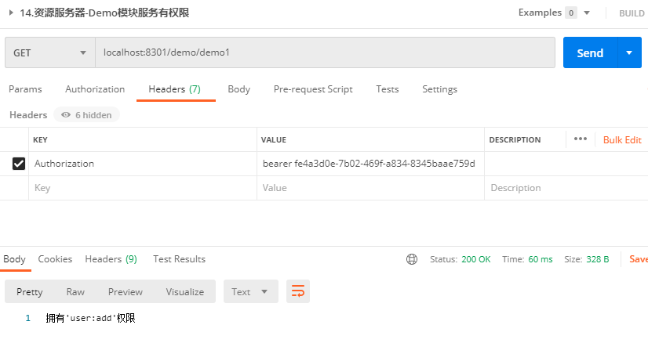Image resolution: width=648 pixels, height=343 pixels.
Task: Click the network globe icon
Action: 412,259
